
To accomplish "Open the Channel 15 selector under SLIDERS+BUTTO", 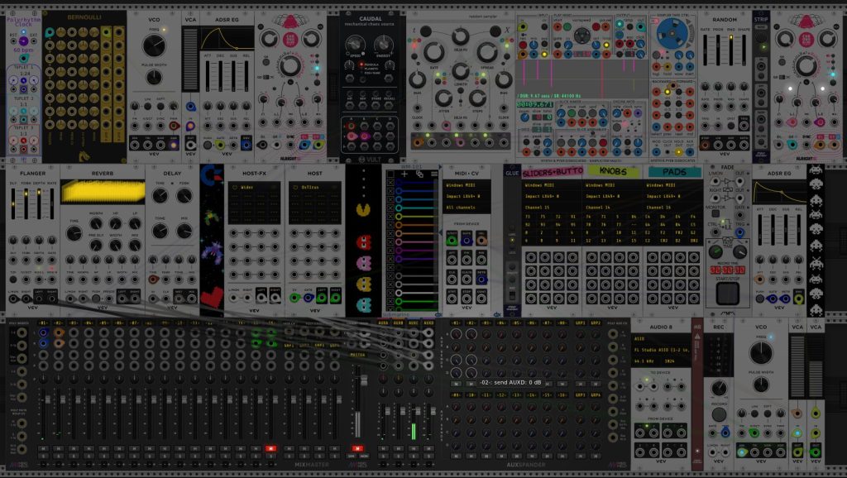I will pyautogui.click(x=552, y=208).
